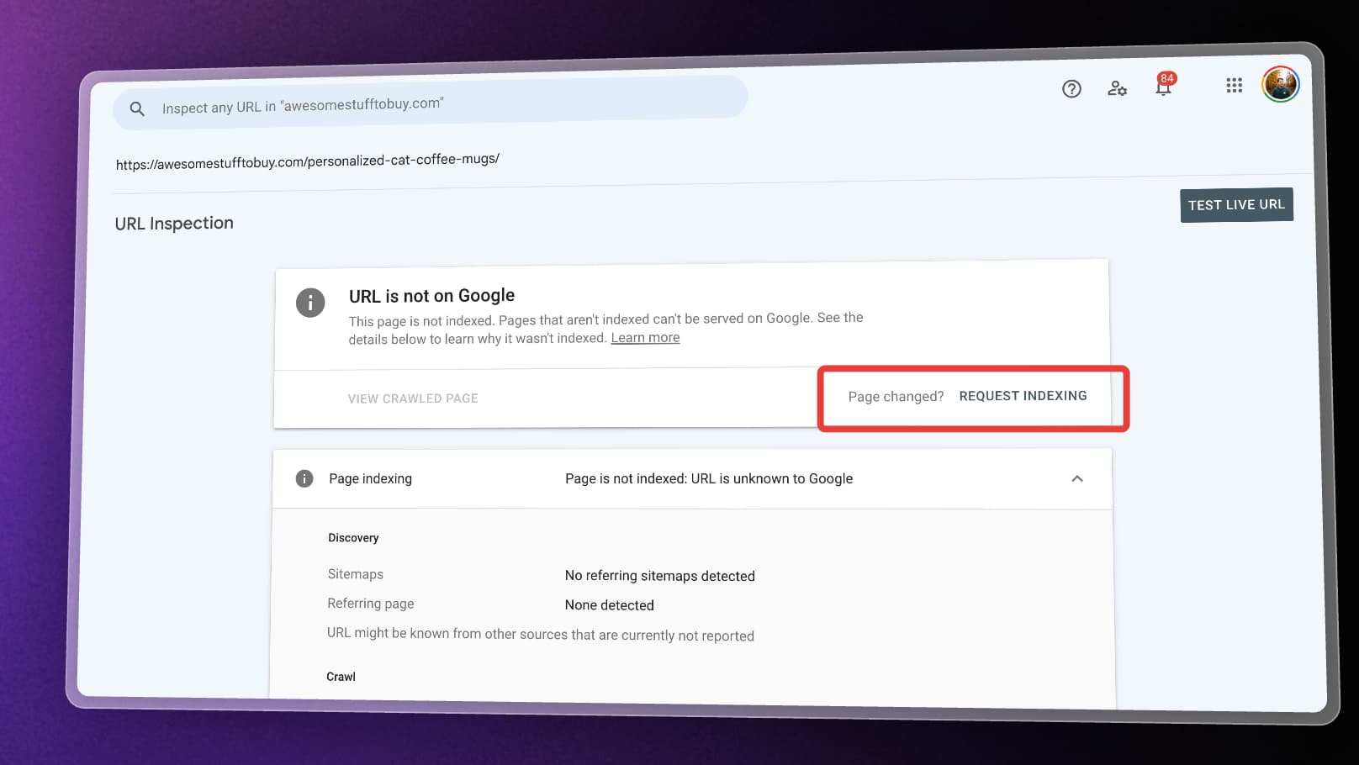Click the red 84 notification badge
Viewport: 1359px width, 765px height.
1166,80
